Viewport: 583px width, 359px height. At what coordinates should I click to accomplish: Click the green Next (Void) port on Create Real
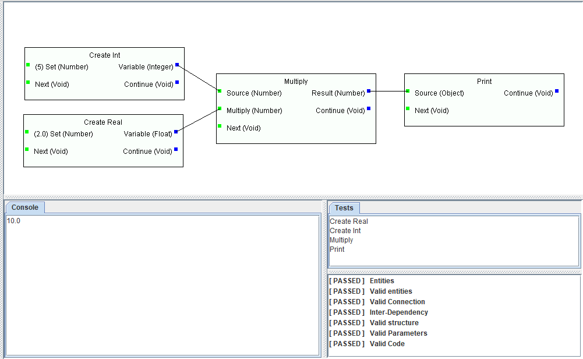(x=27, y=149)
